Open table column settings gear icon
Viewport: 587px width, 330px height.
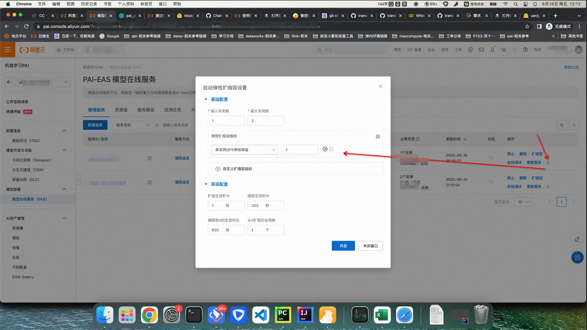point(561,125)
